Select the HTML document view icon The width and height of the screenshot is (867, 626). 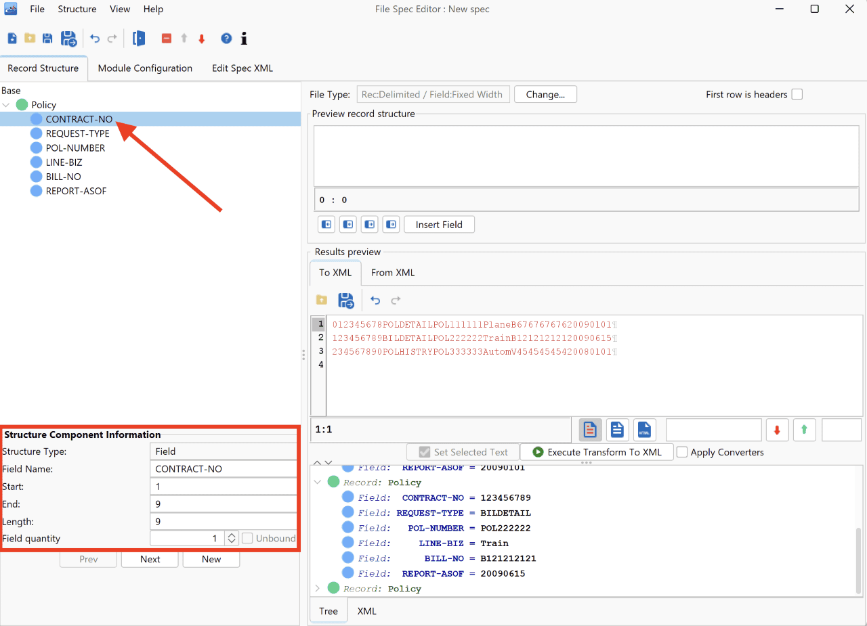644,430
